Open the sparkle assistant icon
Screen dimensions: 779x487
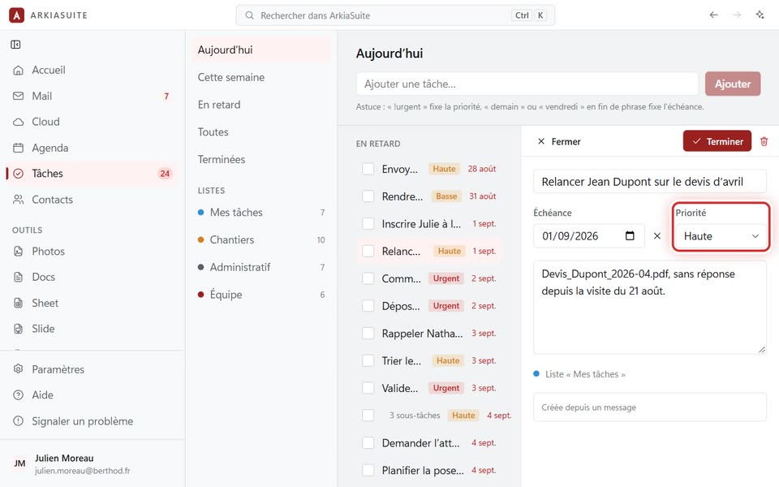pyautogui.click(x=760, y=15)
